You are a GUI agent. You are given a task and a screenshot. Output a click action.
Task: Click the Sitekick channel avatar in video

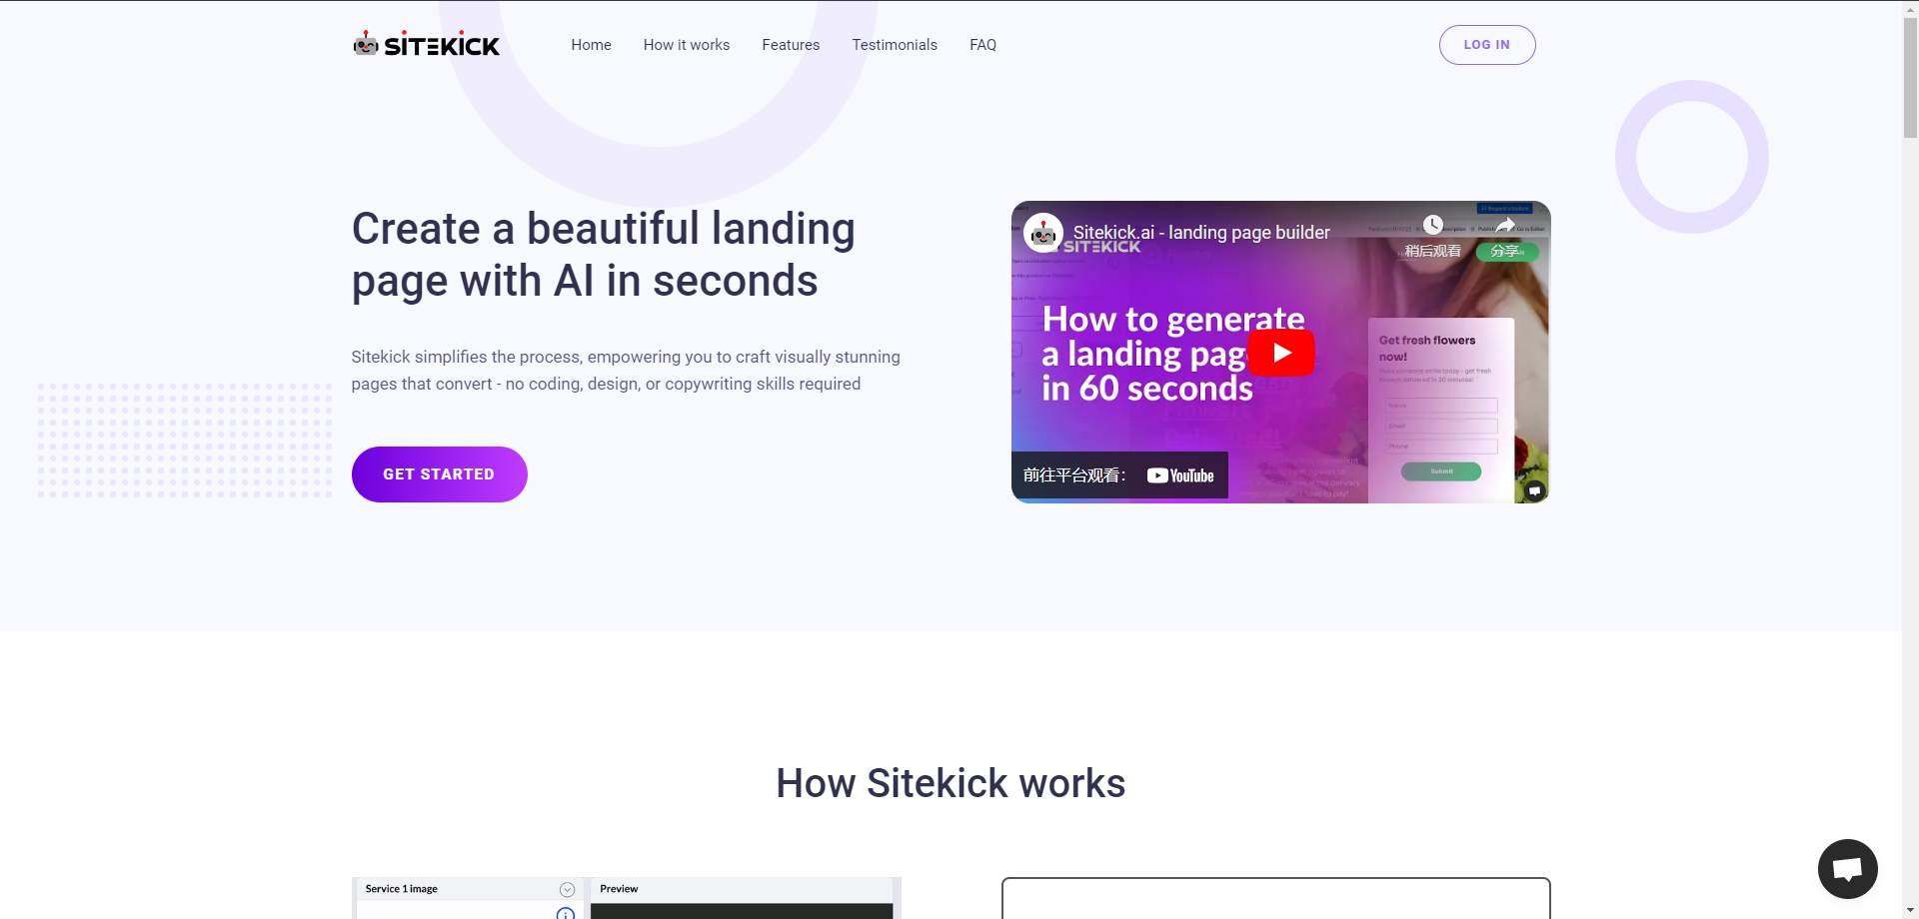coord(1043,233)
